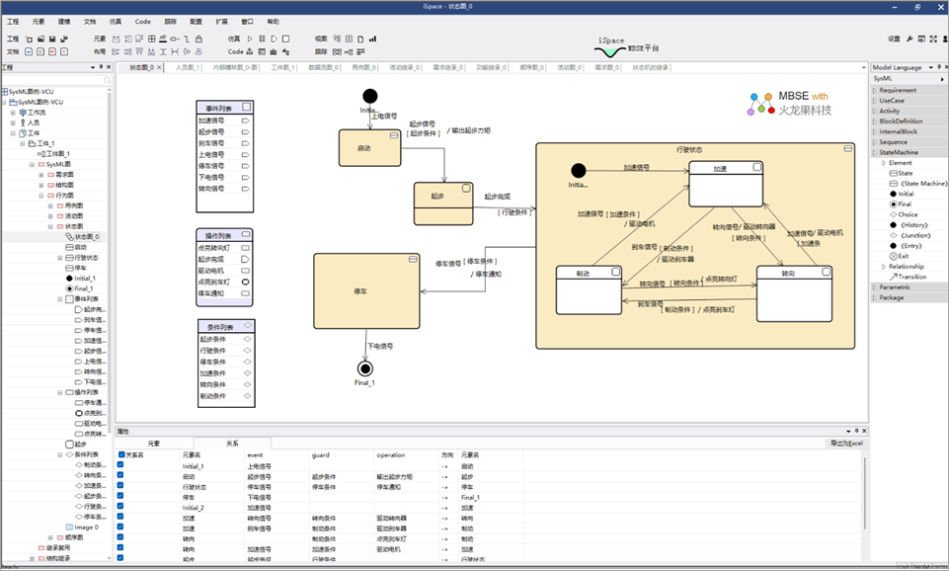Screen dimensions: 949x571
Task: Click the open project icon in 工程 toolbar
Action: [x=40, y=39]
